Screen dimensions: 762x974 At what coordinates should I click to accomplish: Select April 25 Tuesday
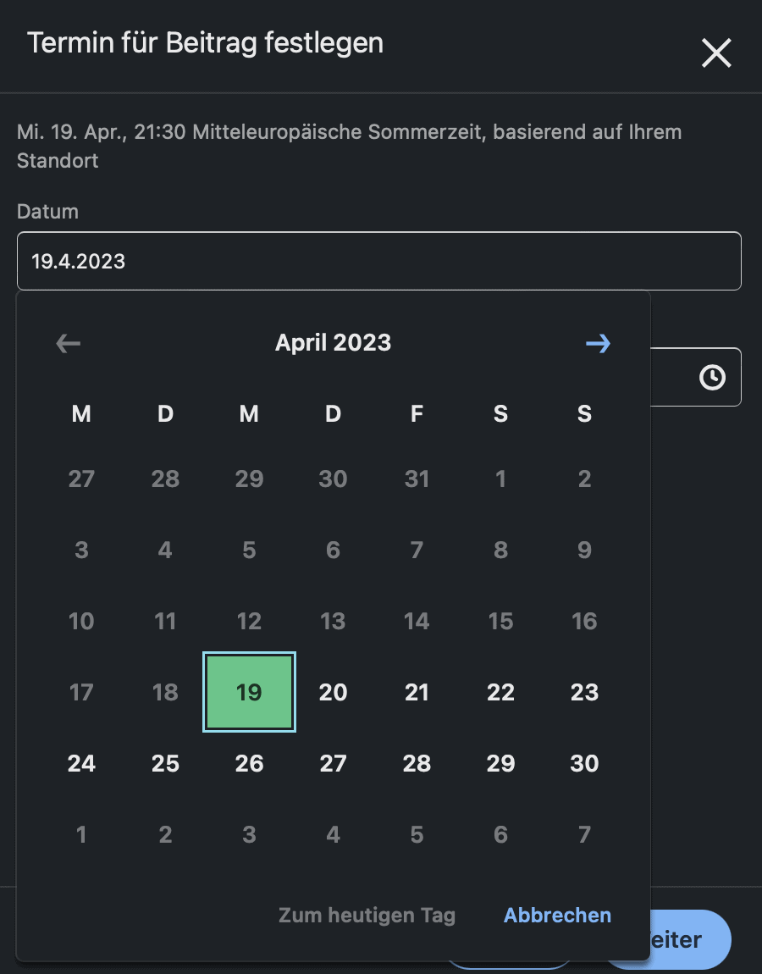click(x=165, y=763)
